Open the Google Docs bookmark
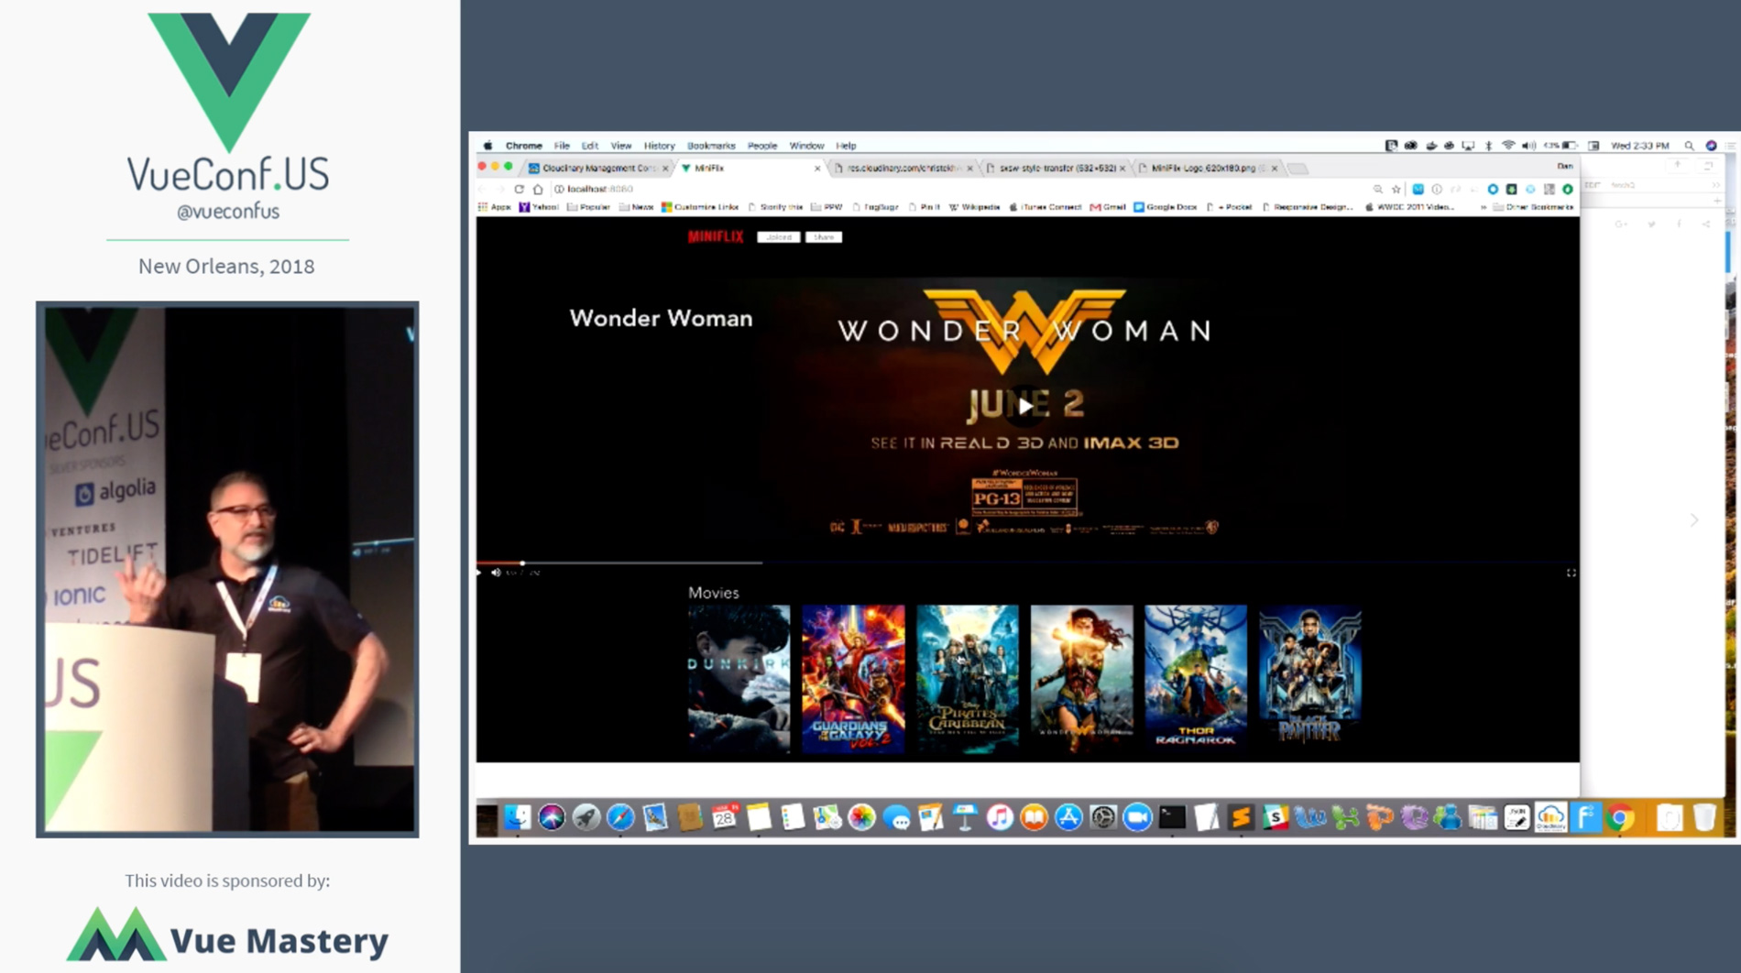The height and width of the screenshot is (973, 1741). [1166, 207]
